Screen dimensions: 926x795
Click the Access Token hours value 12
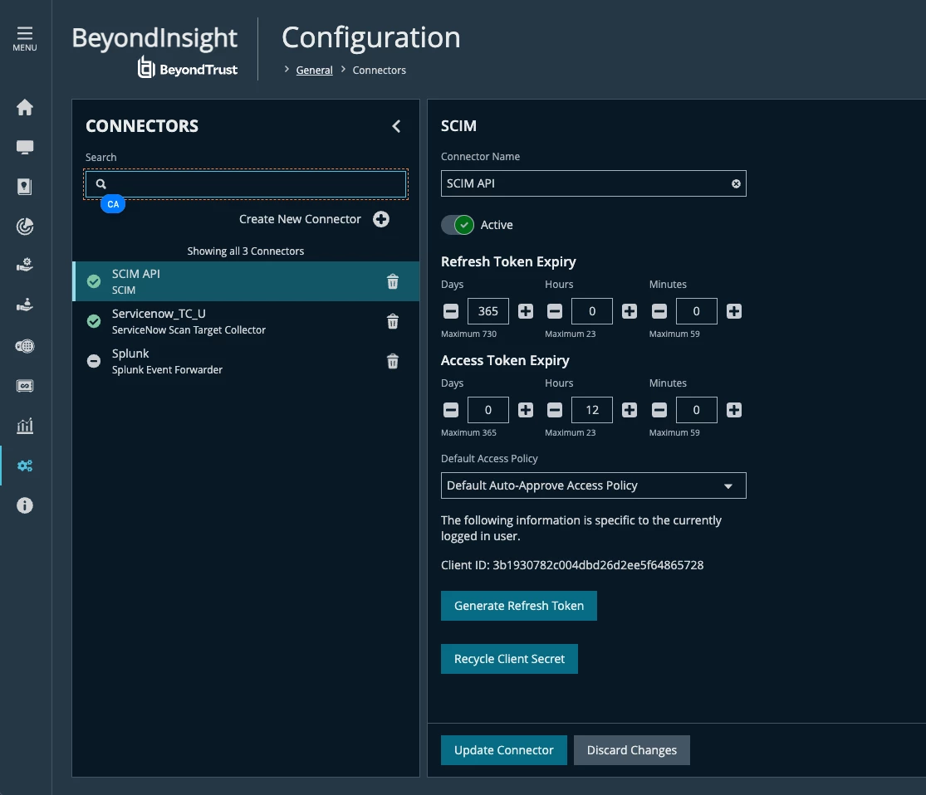[592, 410]
